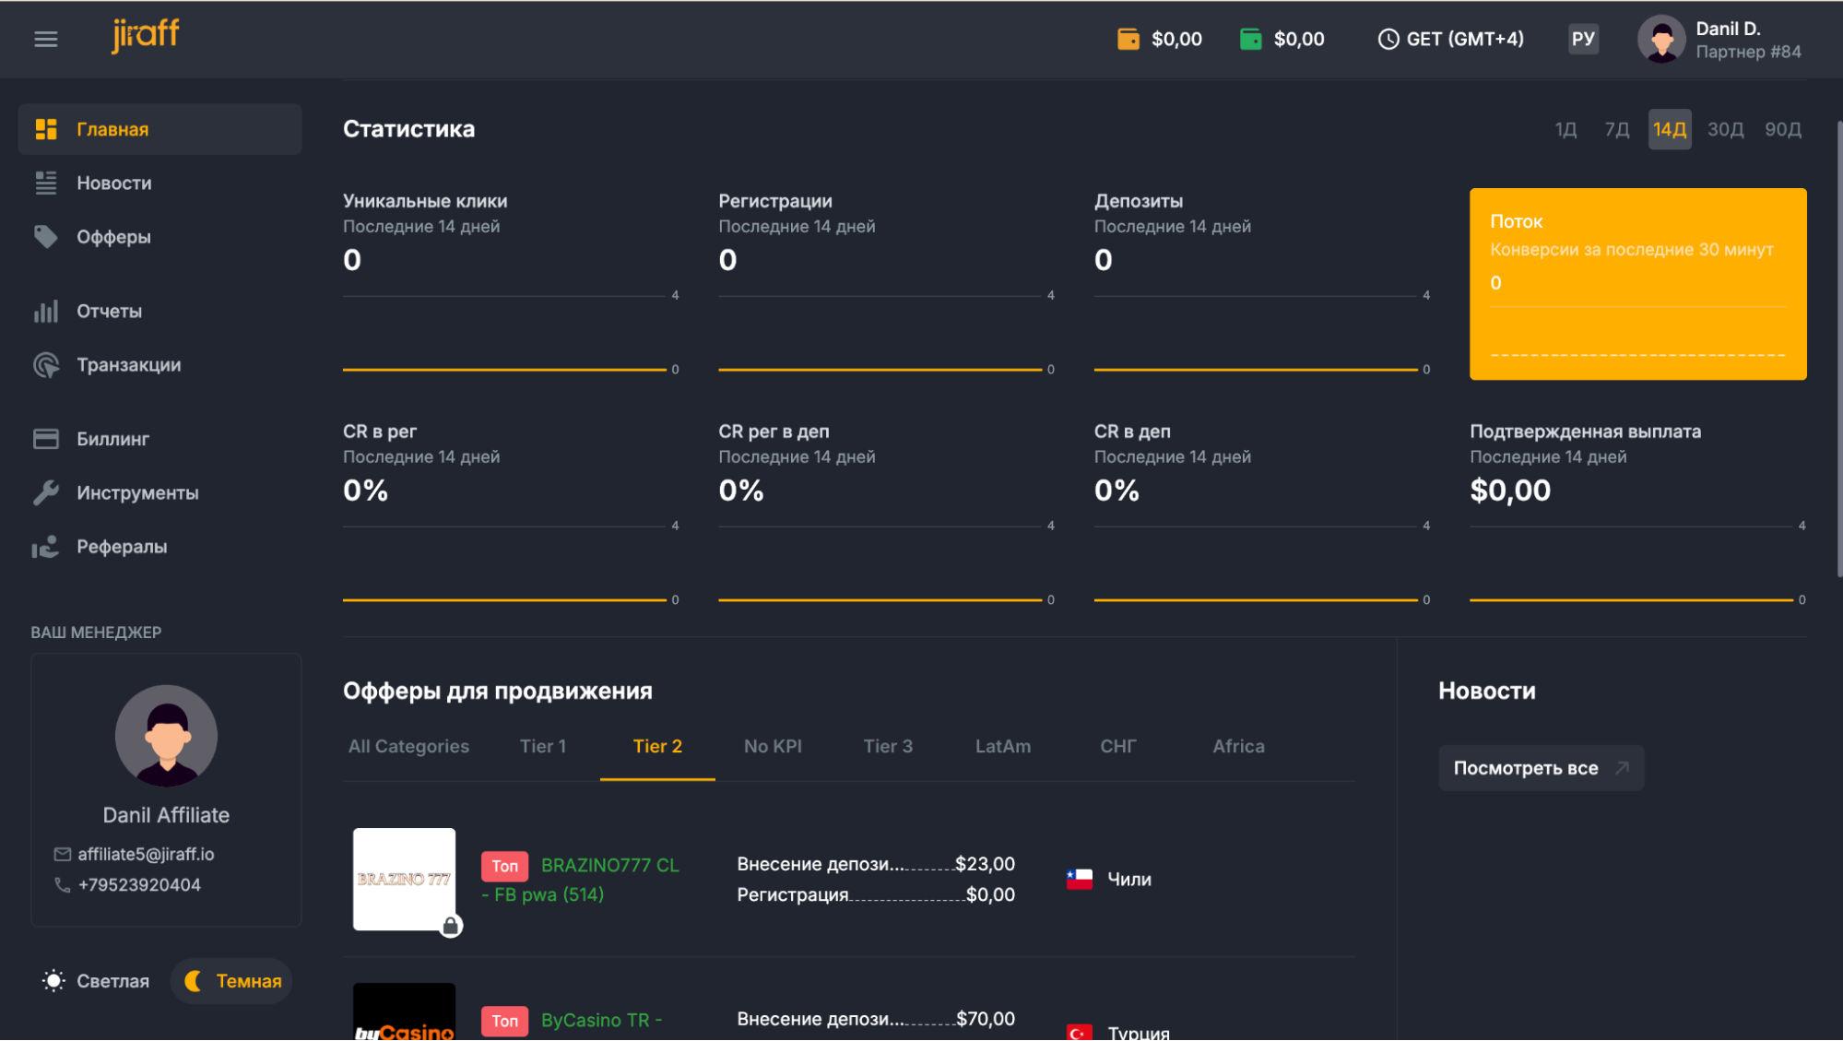The height and width of the screenshot is (1041, 1843).
Task: Click the Партнер #84 label
Action: click(1748, 53)
